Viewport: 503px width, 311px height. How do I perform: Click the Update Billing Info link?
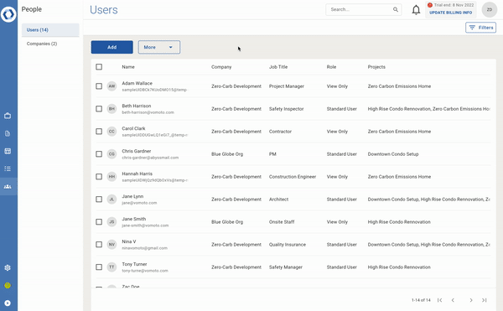(450, 13)
